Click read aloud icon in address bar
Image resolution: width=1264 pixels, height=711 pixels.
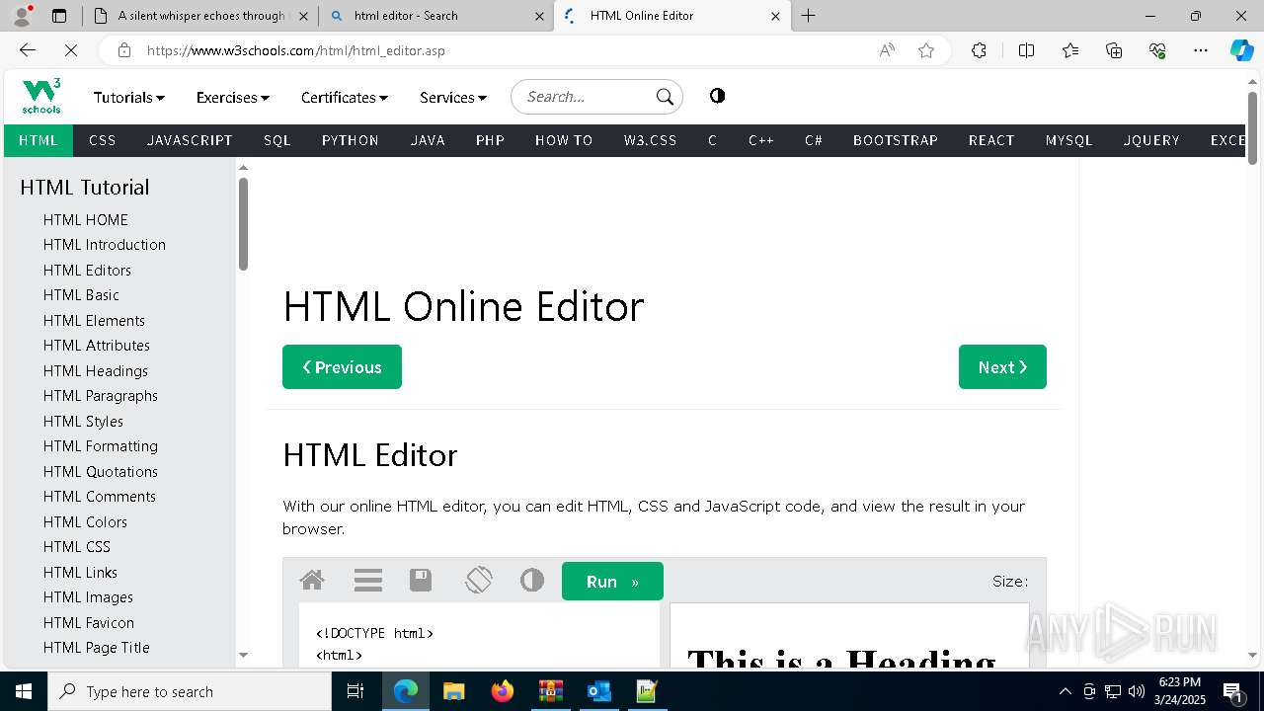click(x=887, y=50)
